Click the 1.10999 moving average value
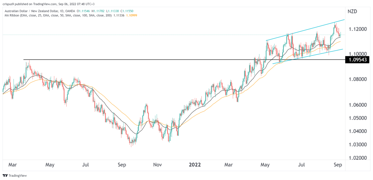This screenshot has height=180, width=373. (131, 15)
